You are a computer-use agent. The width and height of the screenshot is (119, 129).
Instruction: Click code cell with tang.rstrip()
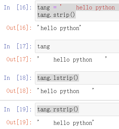pos(77,110)
